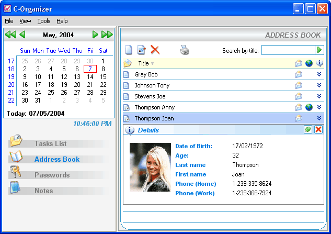Open web page globe for Thompson Anny

pyautogui.click(x=309, y=107)
